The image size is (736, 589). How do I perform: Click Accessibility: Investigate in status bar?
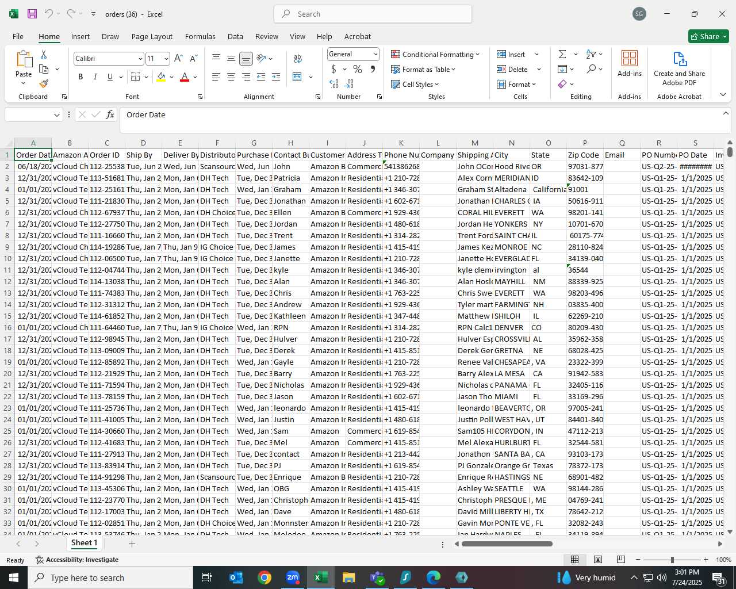coord(77,560)
